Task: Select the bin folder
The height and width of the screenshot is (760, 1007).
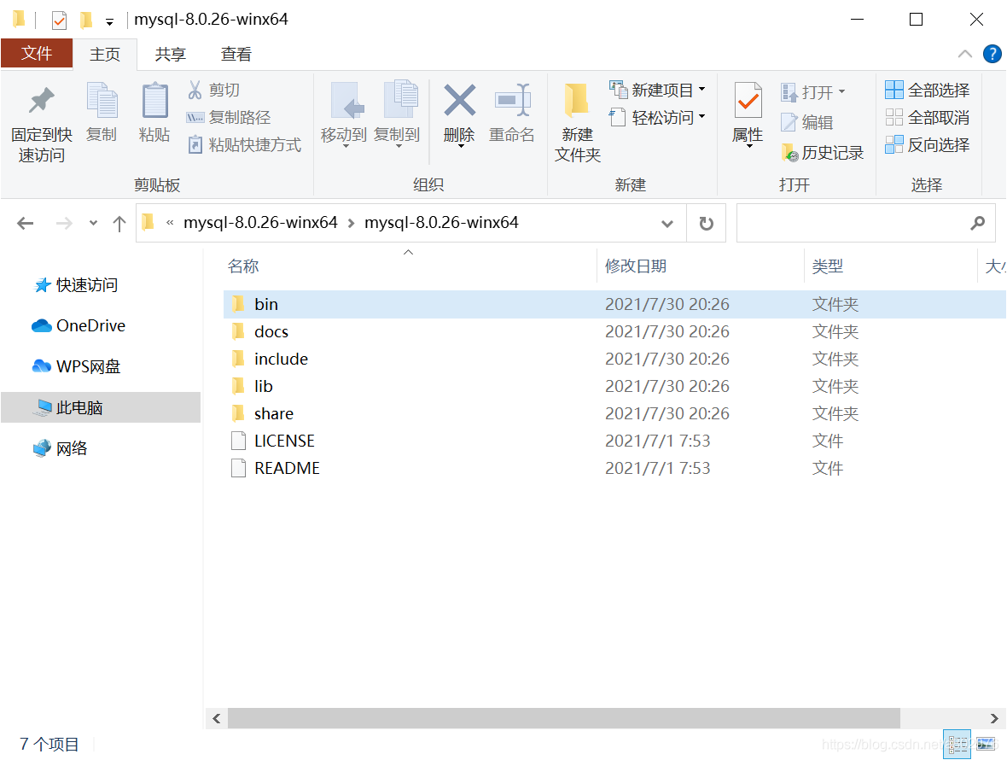Action: tap(614, 305)
